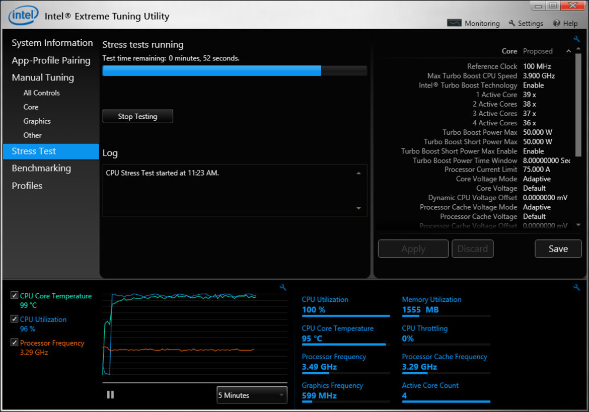589x412 pixels.
Task: Click the log scroll down arrow
Action: pyautogui.click(x=359, y=208)
